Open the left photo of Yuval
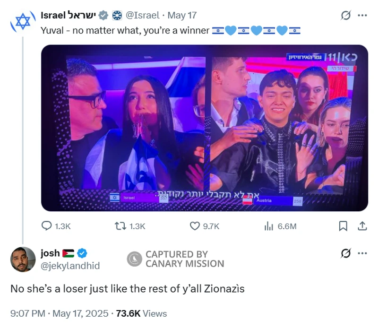The image size is (378, 329). [x=123, y=128]
